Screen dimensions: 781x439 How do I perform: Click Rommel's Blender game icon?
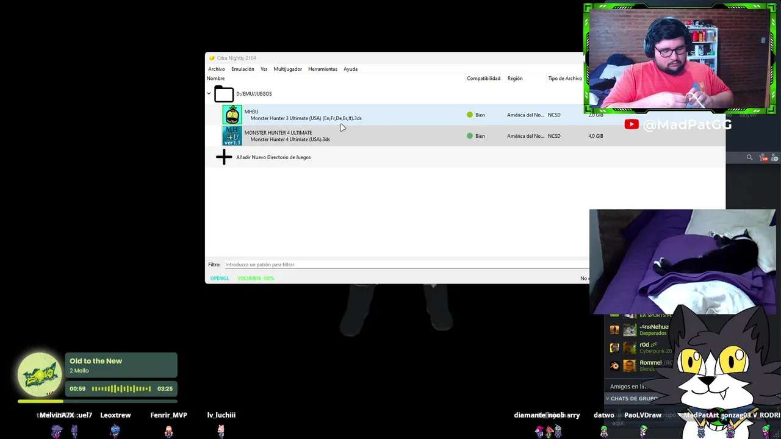tap(614, 366)
